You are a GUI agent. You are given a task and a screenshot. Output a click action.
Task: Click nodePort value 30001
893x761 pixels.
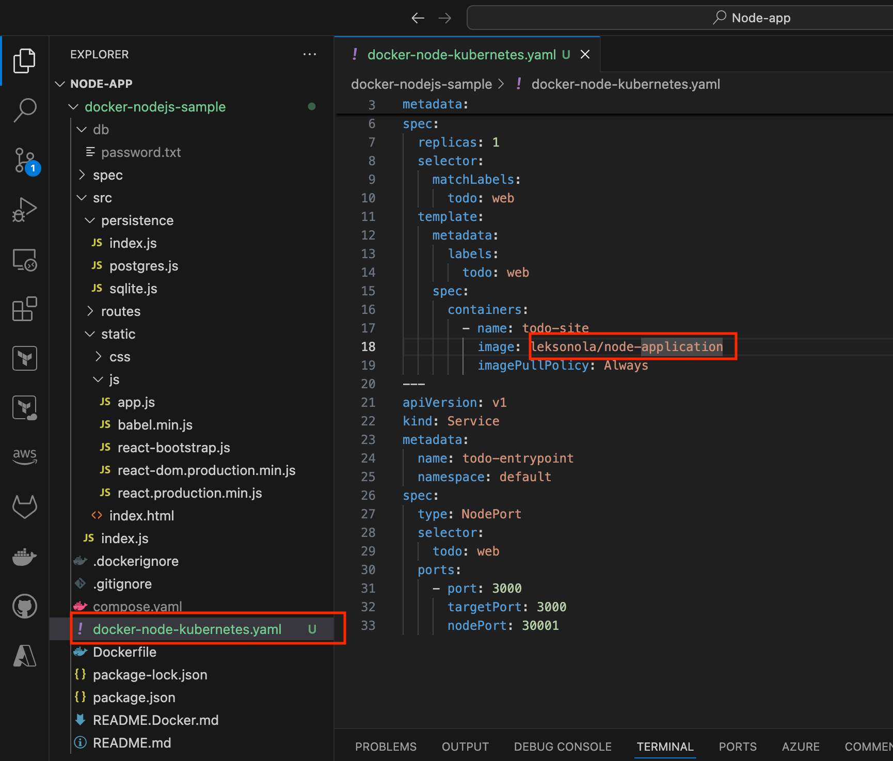coord(540,625)
